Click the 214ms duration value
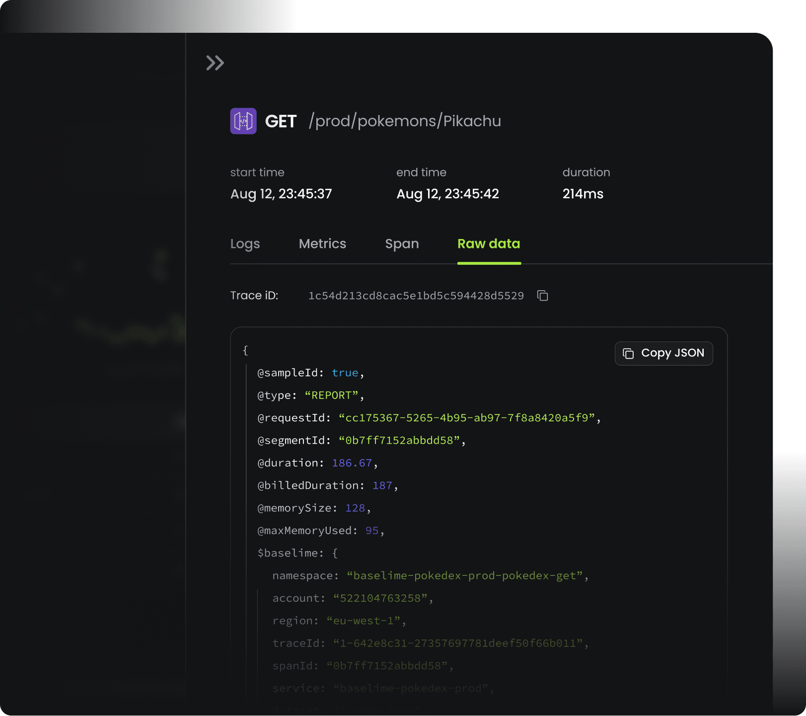The height and width of the screenshot is (716, 806). tap(583, 194)
